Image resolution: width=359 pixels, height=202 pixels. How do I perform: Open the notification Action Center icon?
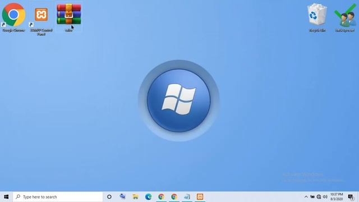pos(351,197)
